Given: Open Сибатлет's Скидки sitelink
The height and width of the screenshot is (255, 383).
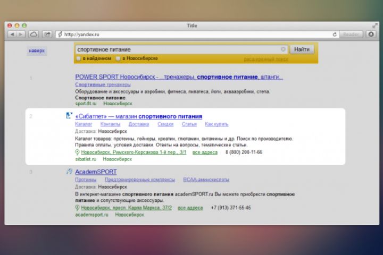Looking at the screenshot, I should [x=165, y=124].
